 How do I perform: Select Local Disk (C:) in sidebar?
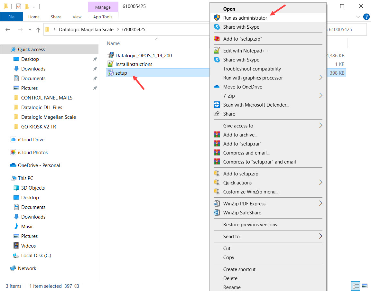[36, 256]
